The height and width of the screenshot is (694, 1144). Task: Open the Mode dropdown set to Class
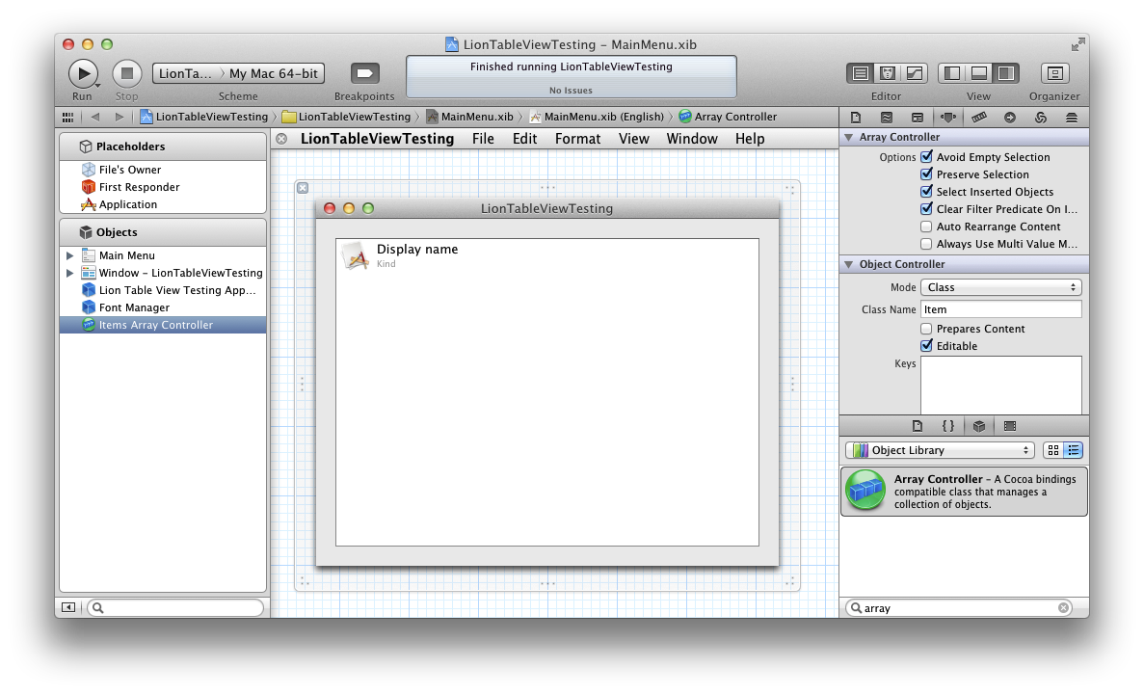click(1001, 287)
